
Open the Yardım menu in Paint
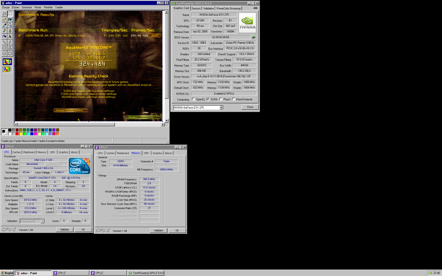click(59, 7)
